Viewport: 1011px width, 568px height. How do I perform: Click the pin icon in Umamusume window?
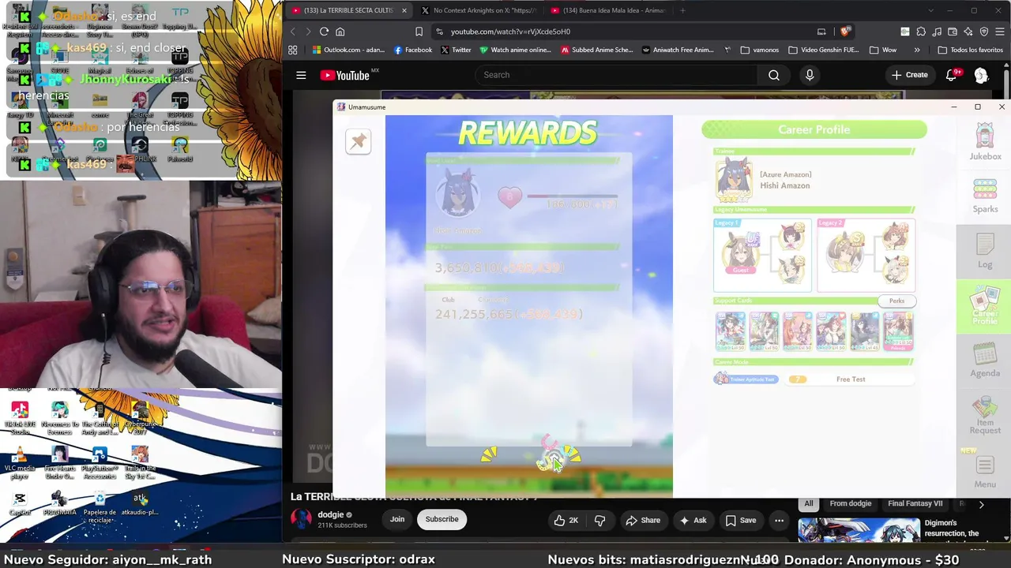coord(358,141)
